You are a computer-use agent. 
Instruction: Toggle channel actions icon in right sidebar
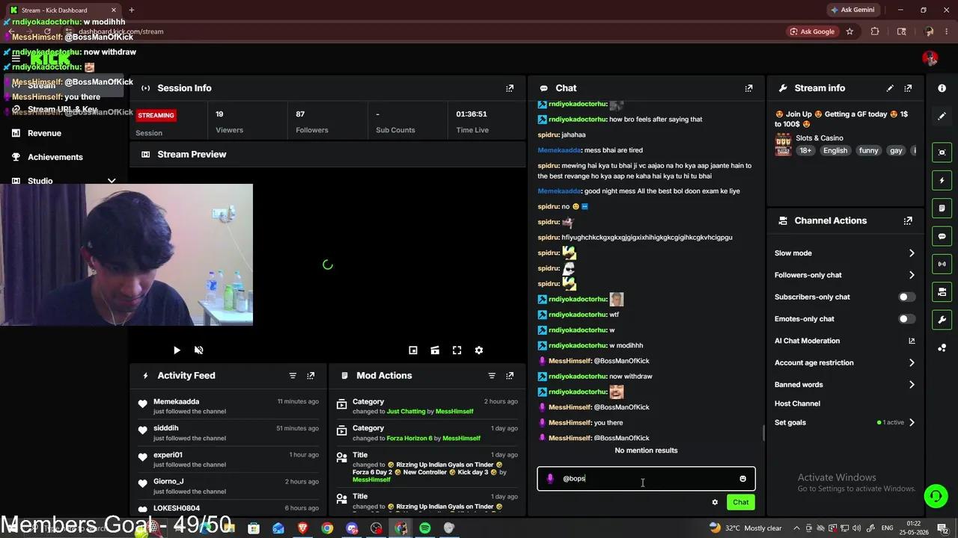pyautogui.click(x=942, y=291)
